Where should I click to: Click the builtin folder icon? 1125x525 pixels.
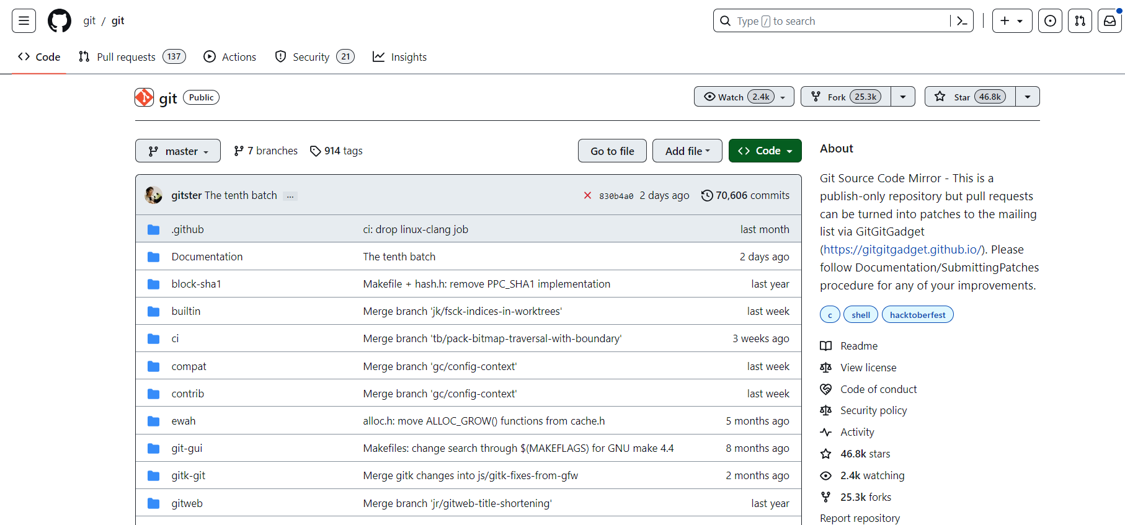click(154, 311)
